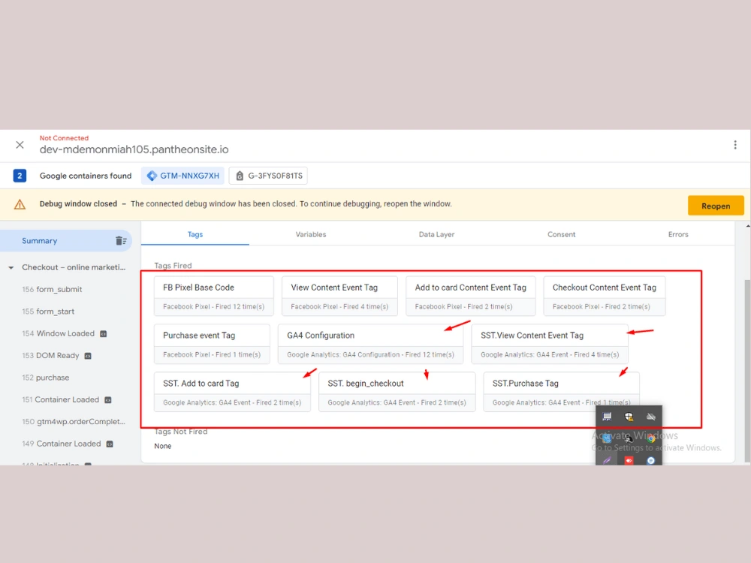Select event 152 purchase
The image size is (751, 563).
tap(46, 378)
